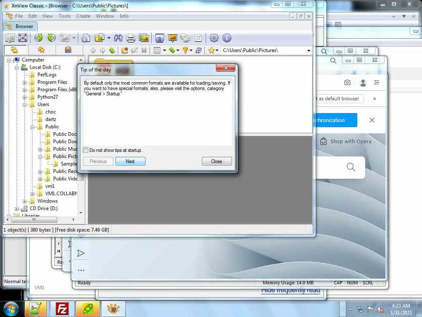Dismiss the Opera default browser banner
The height and width of the screenshot is (317, 422).
(x=374, y=99)
